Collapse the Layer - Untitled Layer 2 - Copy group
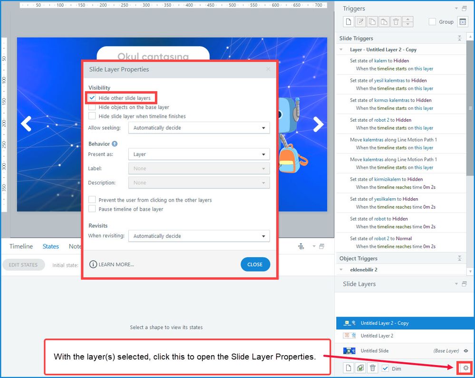The width and height of the screenshot is (475, 378). (341, 49)
